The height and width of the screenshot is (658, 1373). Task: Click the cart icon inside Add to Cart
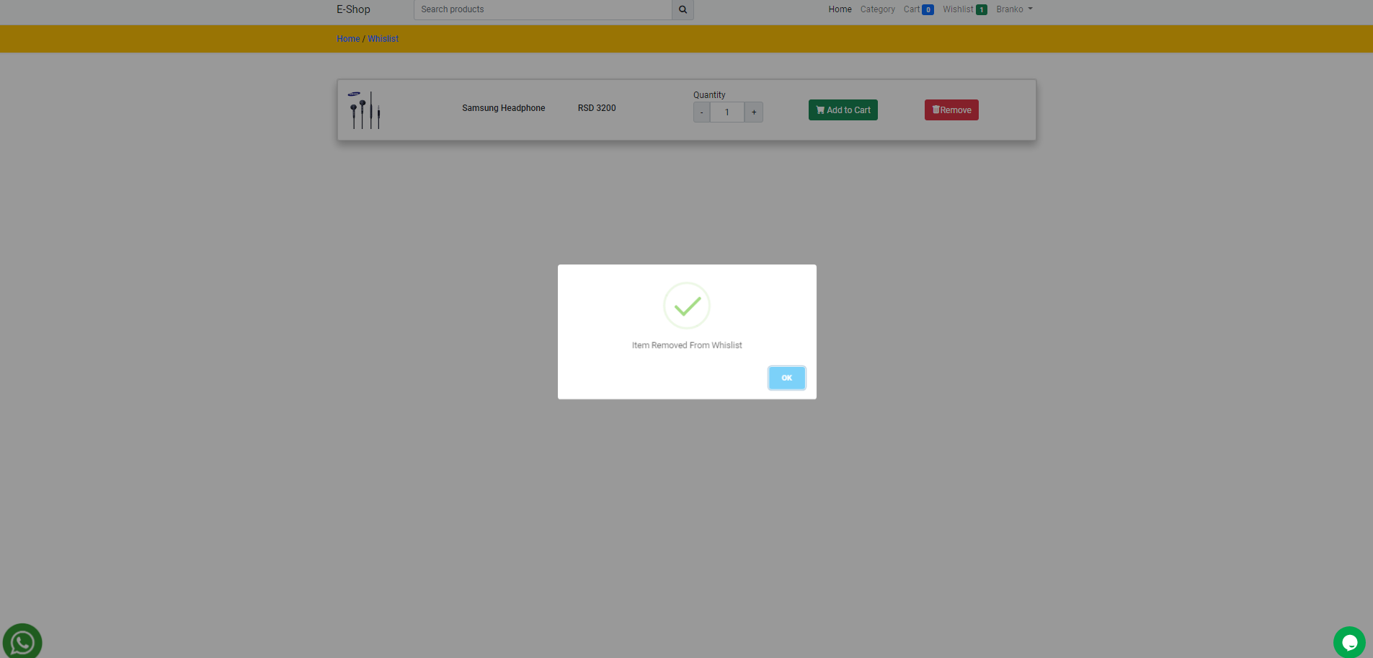pyautogui.click(x=821, y=110)
